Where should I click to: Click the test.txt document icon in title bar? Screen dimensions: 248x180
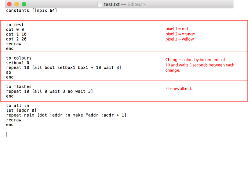tap(100, 4)
